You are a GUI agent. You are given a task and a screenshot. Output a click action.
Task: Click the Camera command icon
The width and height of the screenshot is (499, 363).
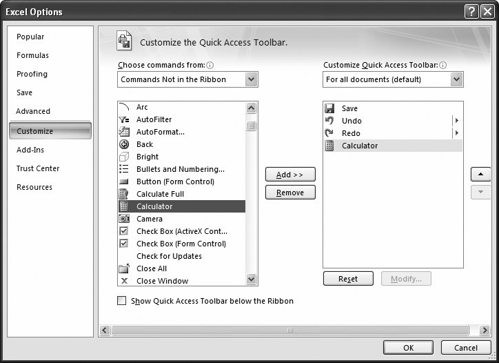pyautogui.click(x=124, y=219)
